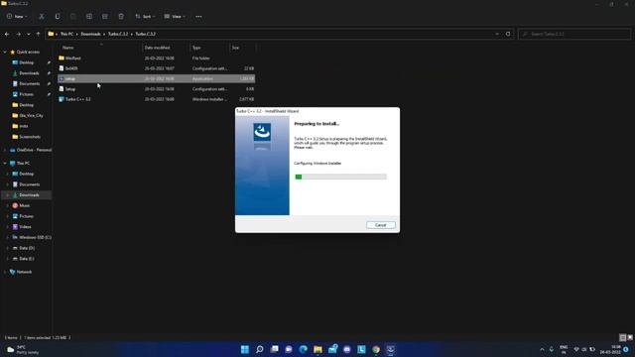Screen dimensions: 635x357
Task: Click the Winfixed folder icon
Action: pos(62,58)
